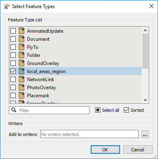Click the Folder feature type icon
The image size is (158, 159).
pyautogui.click(x=22, y=55)
